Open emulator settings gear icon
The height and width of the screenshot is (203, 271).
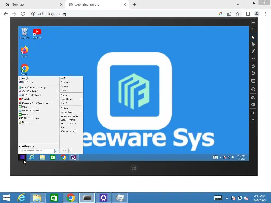pos(253,104)
